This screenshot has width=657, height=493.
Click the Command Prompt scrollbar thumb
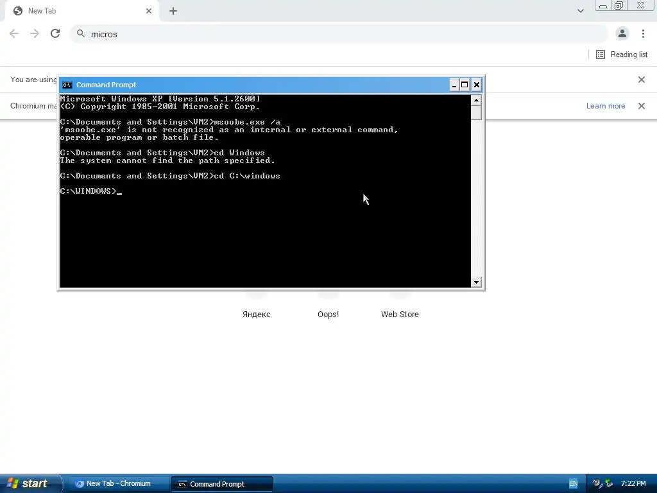coord(476,113)
